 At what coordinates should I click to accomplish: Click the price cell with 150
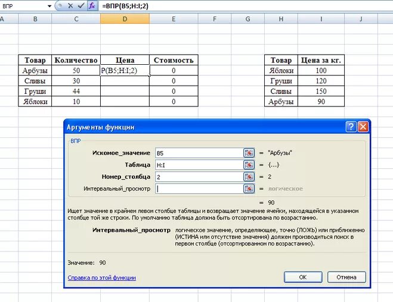point(321,92)
